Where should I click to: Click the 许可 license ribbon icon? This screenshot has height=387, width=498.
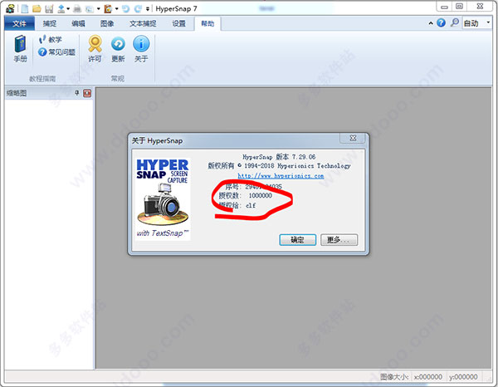(x=95, y=49)
